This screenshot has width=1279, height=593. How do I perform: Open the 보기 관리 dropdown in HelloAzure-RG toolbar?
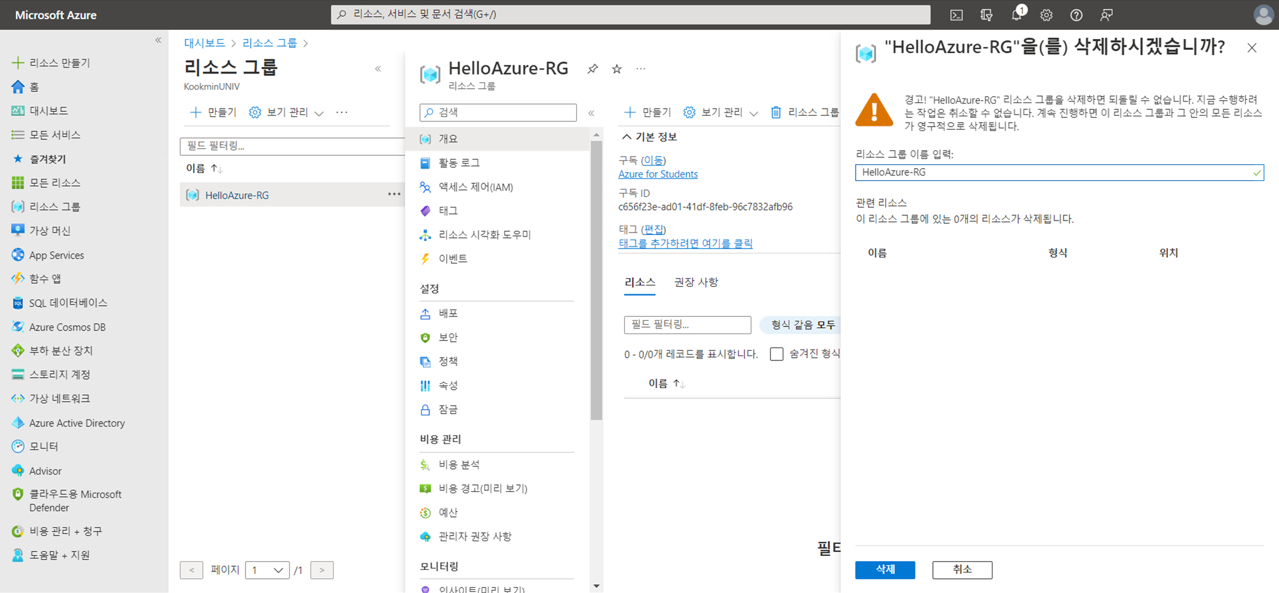[721, 112]
